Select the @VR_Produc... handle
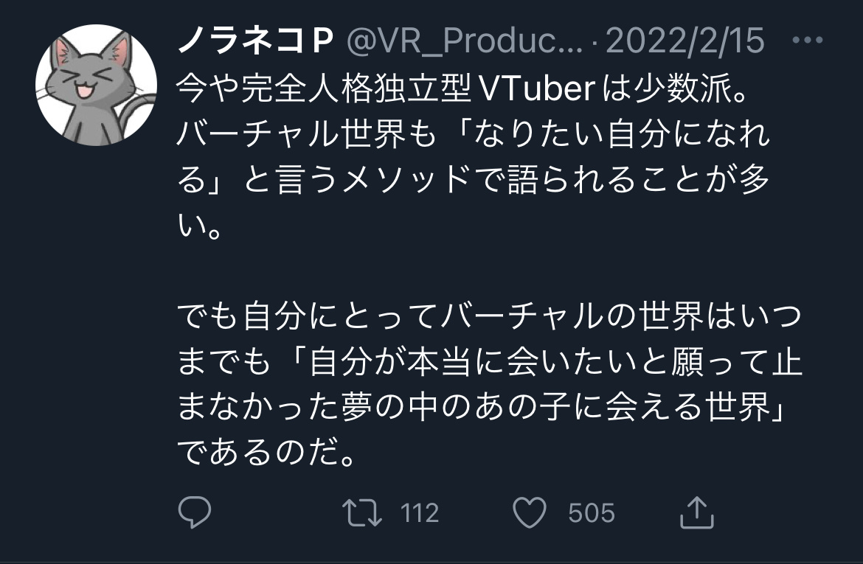The width and height of the screenshot is (863, 564). click(465, 41)
